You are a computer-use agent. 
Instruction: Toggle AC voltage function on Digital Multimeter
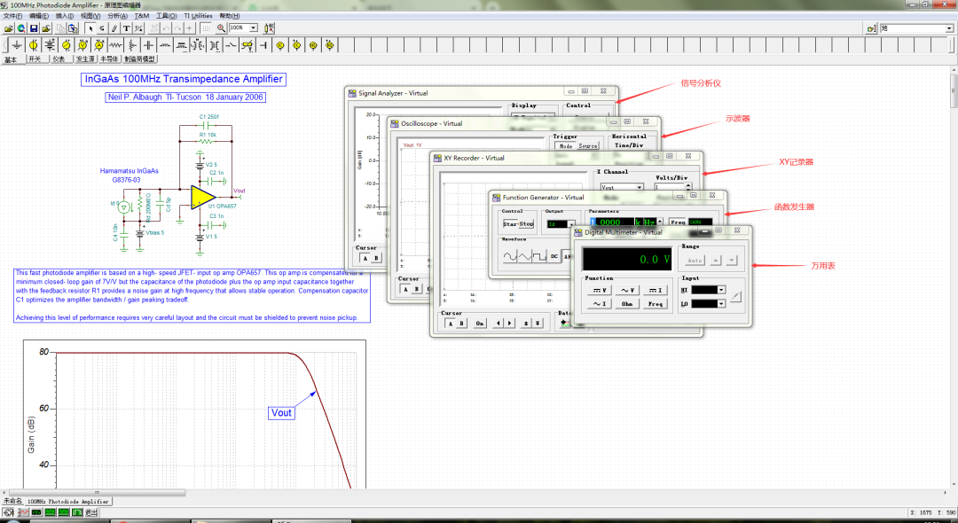627,291
